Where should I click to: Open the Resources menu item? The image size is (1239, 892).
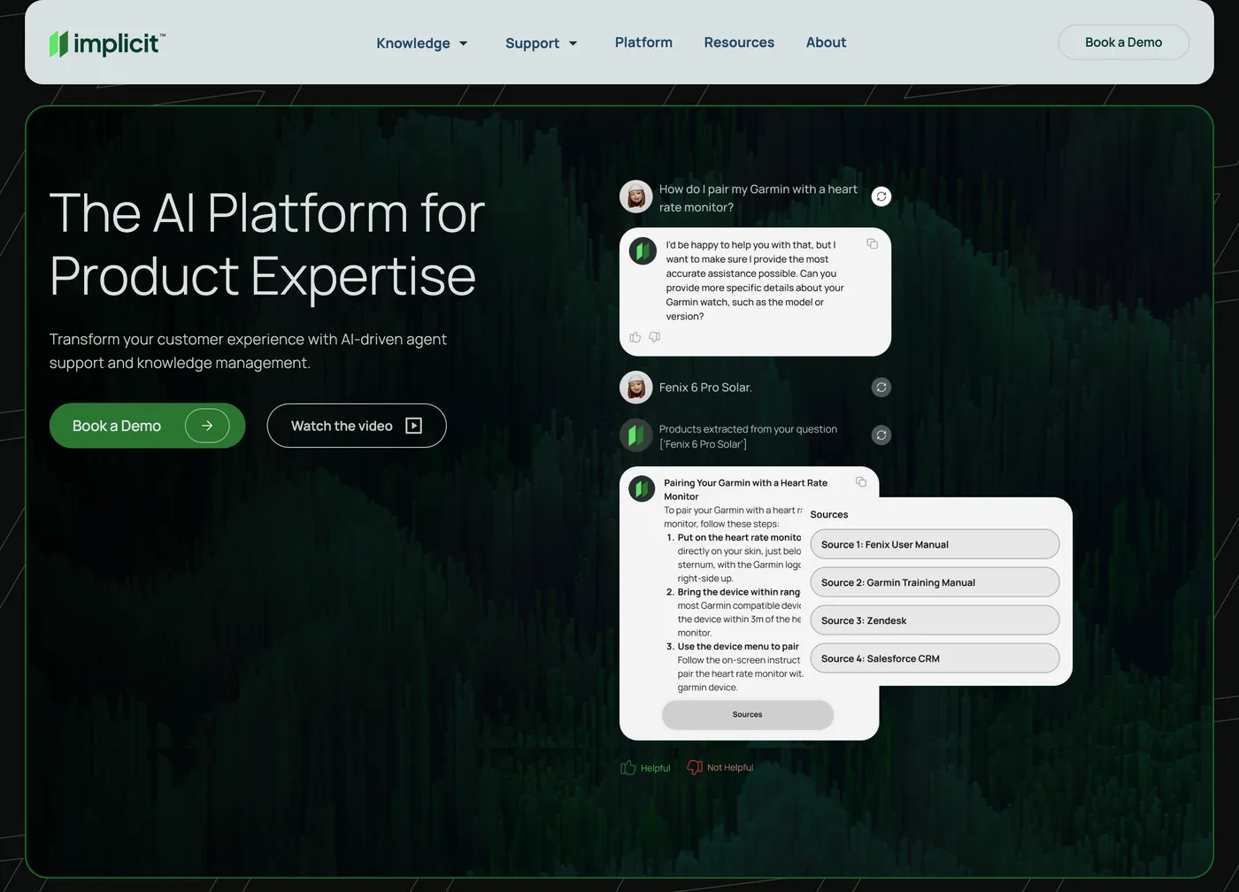click(739, 42)
